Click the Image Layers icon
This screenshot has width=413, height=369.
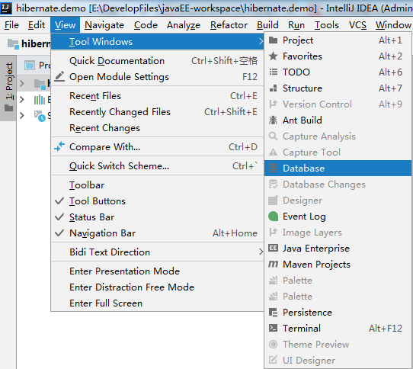coord(273,233)
